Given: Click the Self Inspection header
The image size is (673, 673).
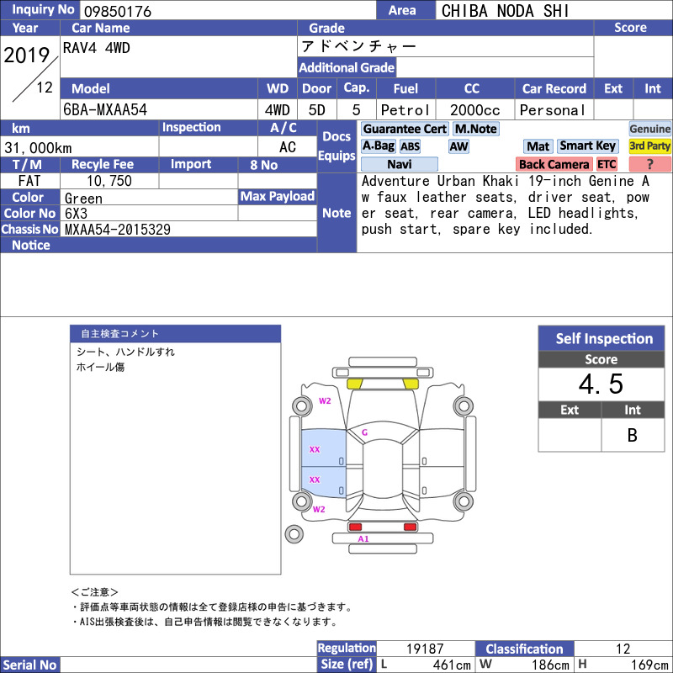Looking at the screenshot, I should 601,338.
